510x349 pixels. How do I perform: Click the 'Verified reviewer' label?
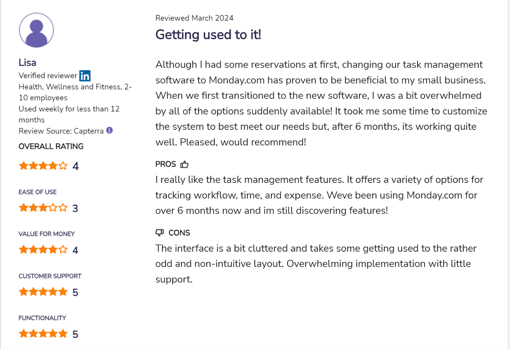pyautogui.click(x=48, y=76)
